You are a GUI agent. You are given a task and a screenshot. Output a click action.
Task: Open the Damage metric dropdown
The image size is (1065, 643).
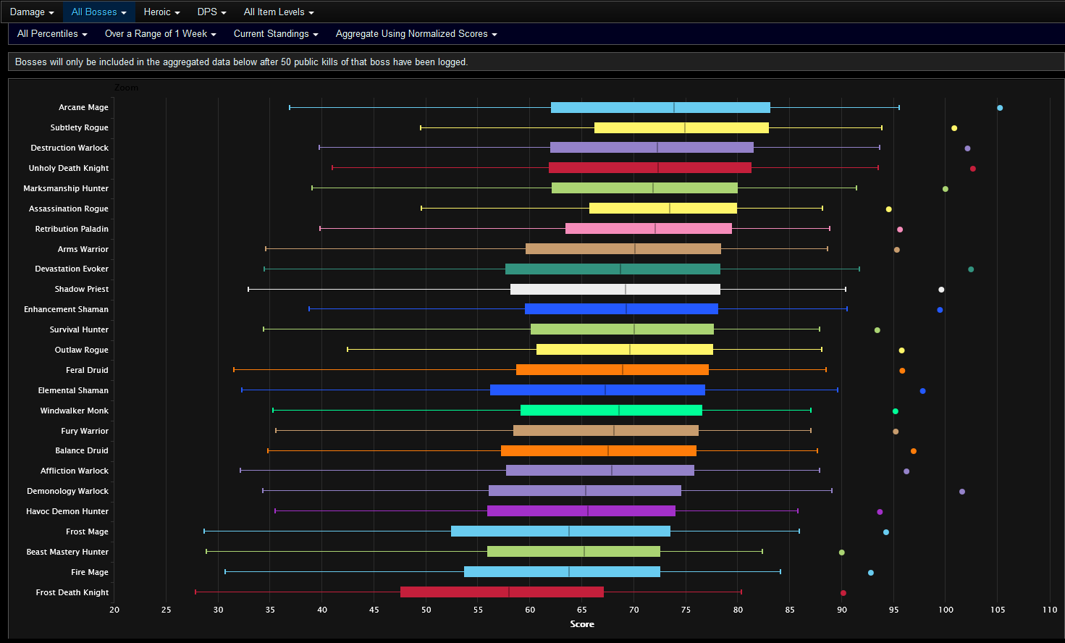coord(32,12)
